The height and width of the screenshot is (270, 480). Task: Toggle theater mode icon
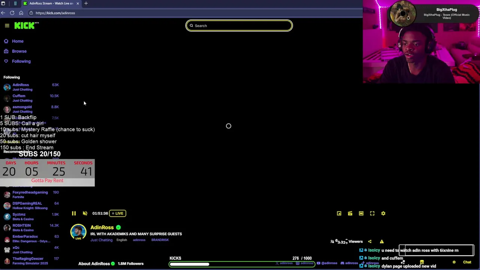(361, 213)
